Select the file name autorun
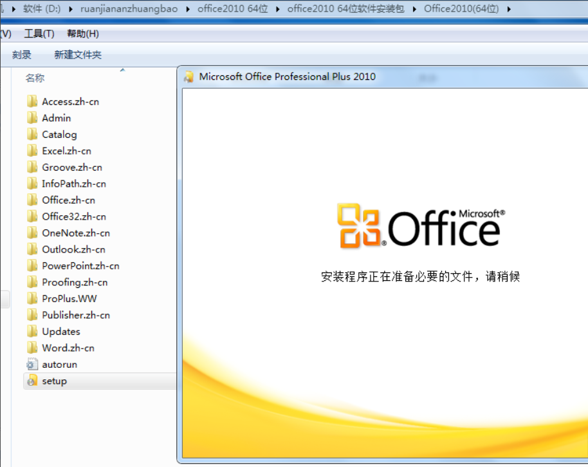588x467 pixels. [60, 365]
